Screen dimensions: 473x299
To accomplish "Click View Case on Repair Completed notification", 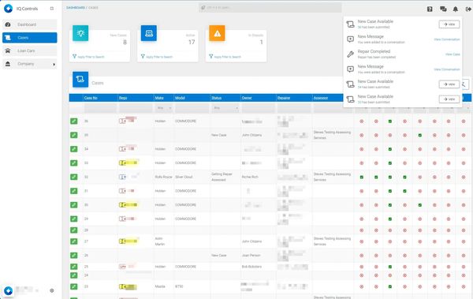I will pyautogui.click(x=453, y=54).
